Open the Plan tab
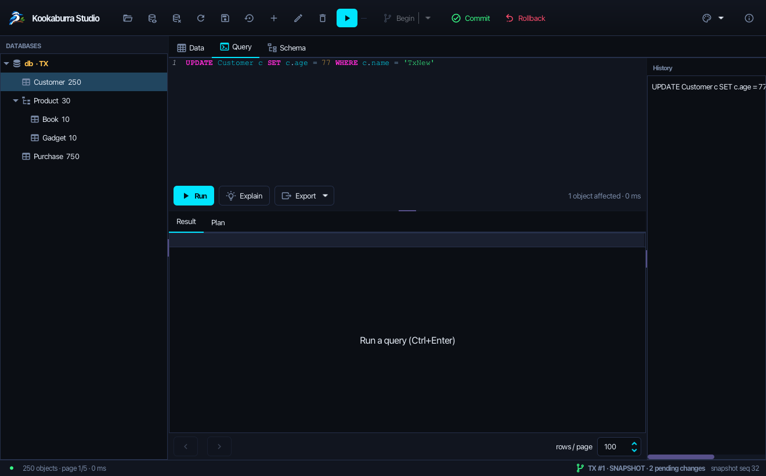 [218, 222]
